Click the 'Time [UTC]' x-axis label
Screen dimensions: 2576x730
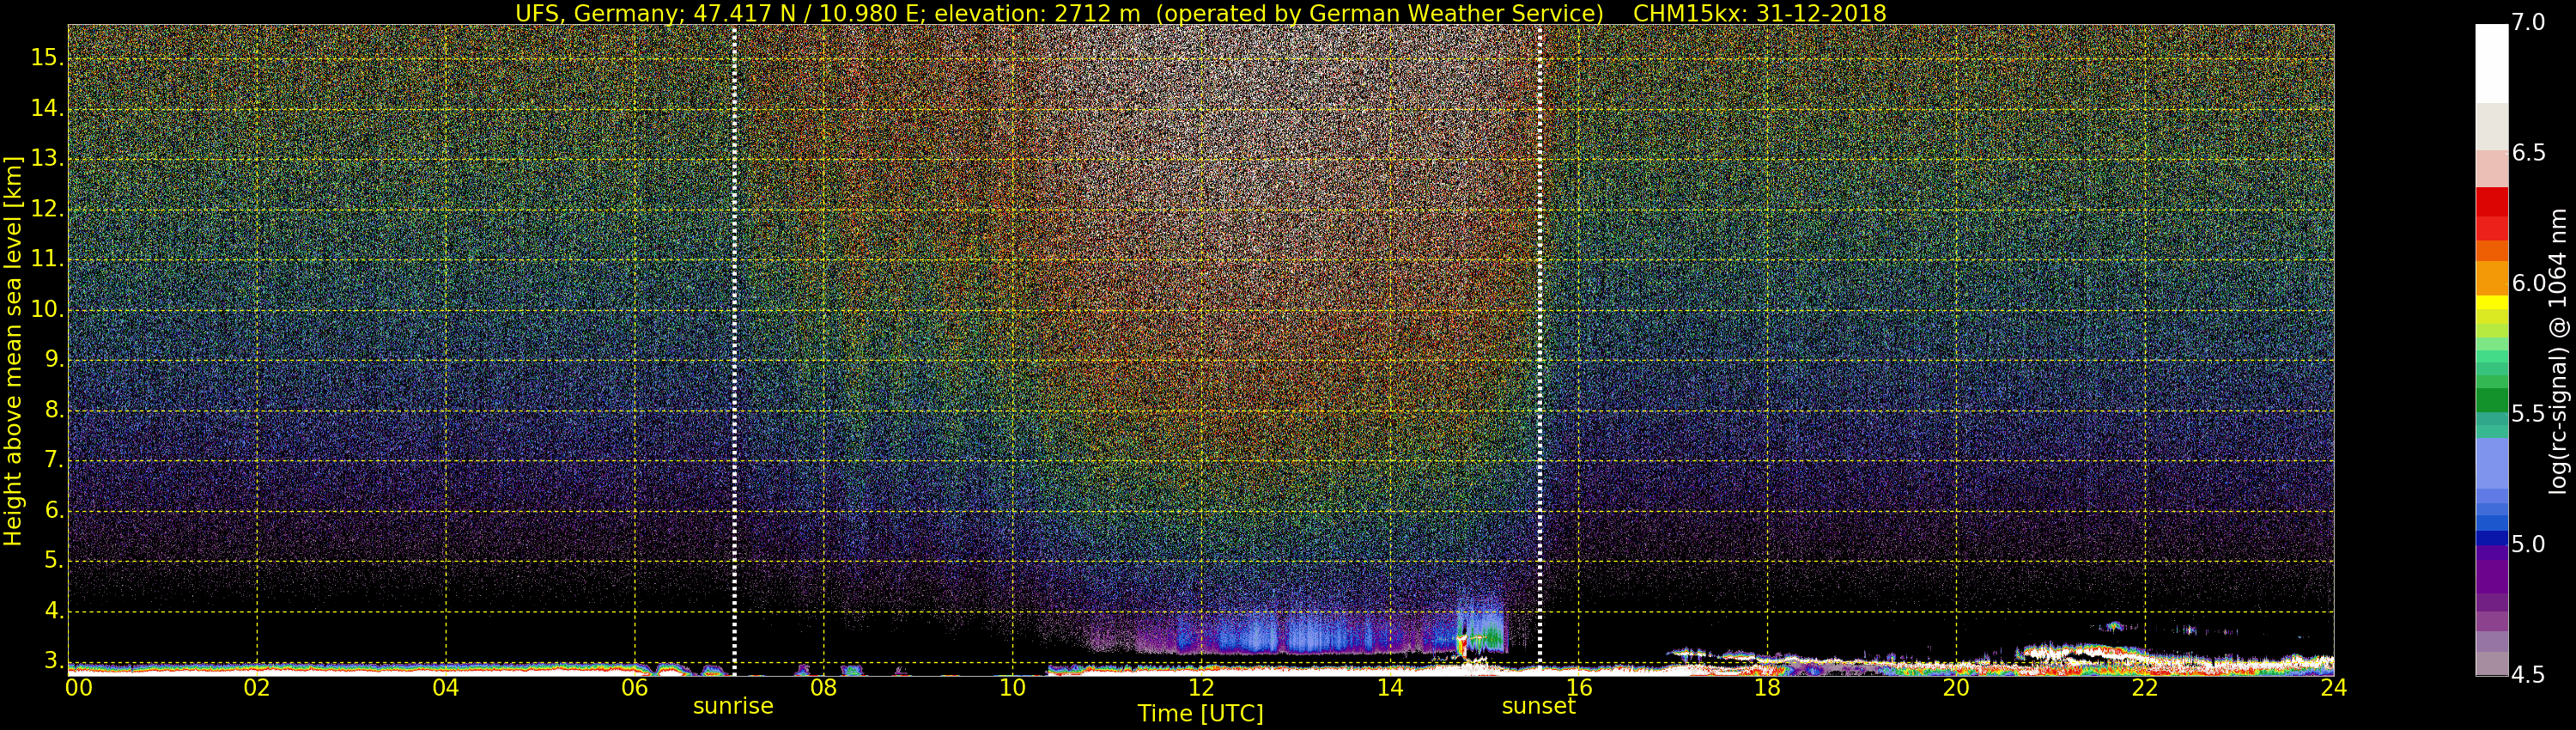[1200, 714]
